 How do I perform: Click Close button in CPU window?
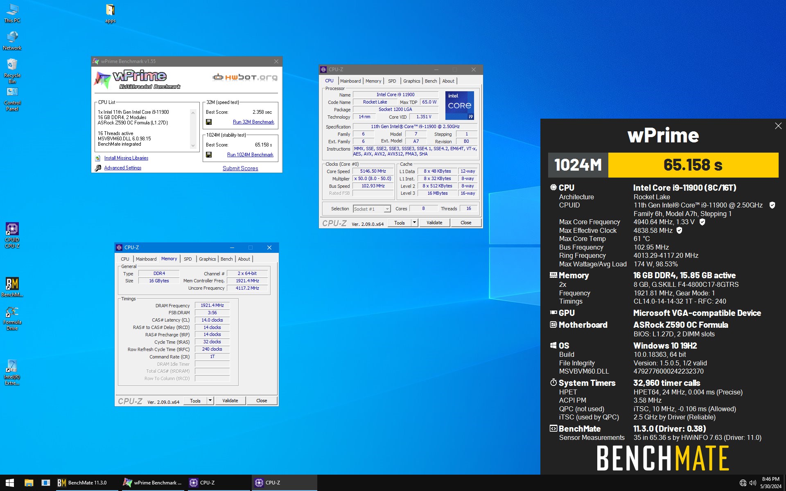pos(466,223)
